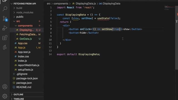Click the code minimap preview
The width and height of the screenshot is (178, 100).
(170, 8)
